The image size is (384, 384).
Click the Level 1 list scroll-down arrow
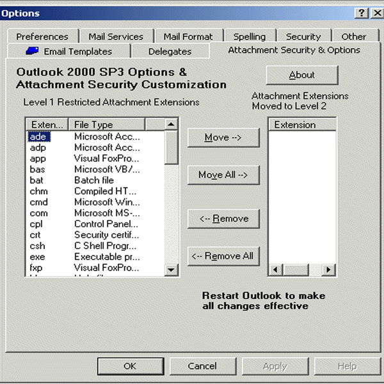tap(171, 270)
